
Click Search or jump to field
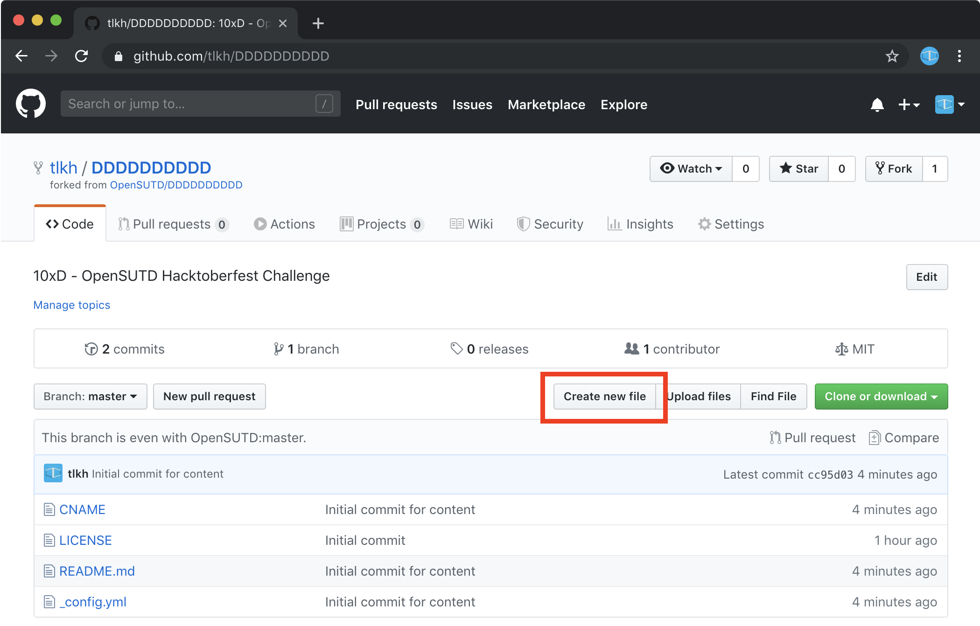(x=191, y=104)
